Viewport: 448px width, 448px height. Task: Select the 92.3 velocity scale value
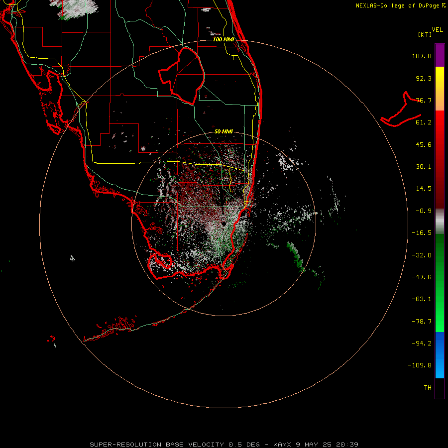tap(424, 78)
